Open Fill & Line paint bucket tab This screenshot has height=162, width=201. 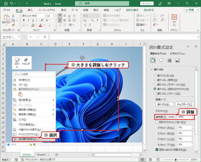pyautogui.click(x=153, y=60)
